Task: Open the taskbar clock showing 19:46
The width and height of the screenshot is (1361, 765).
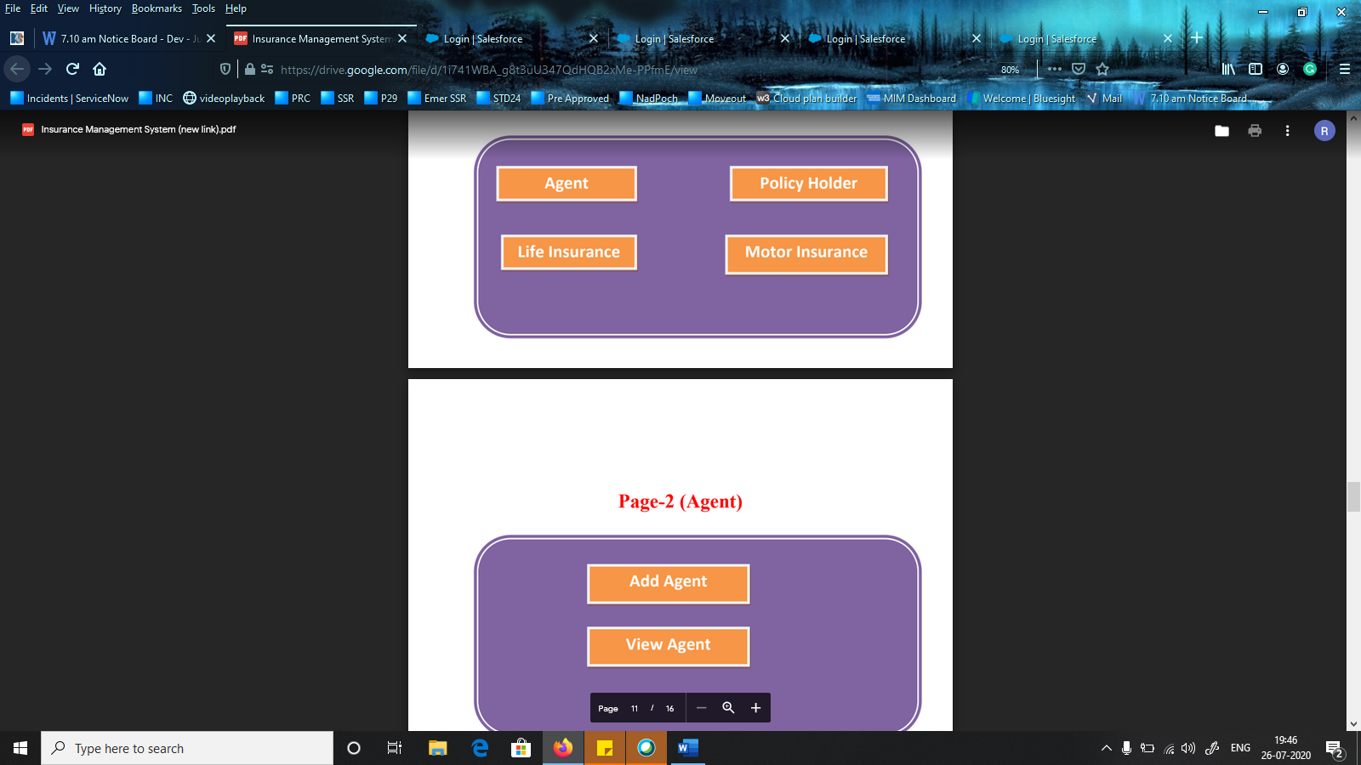Action: point(1285,748)
